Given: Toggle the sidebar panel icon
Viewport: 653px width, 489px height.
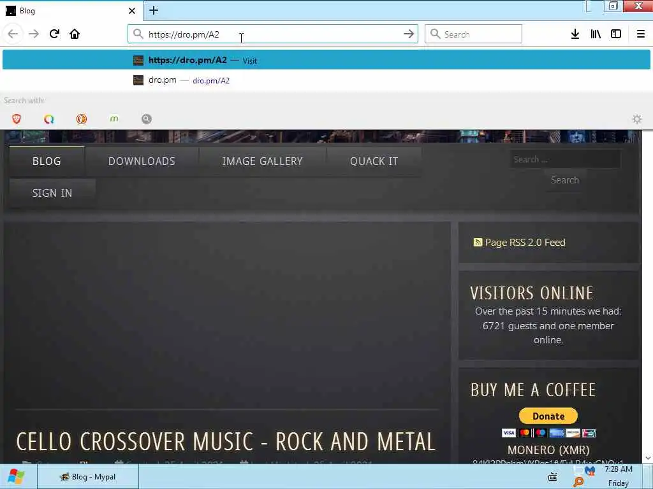Looking at the screenshot, I should coord(616,34).
